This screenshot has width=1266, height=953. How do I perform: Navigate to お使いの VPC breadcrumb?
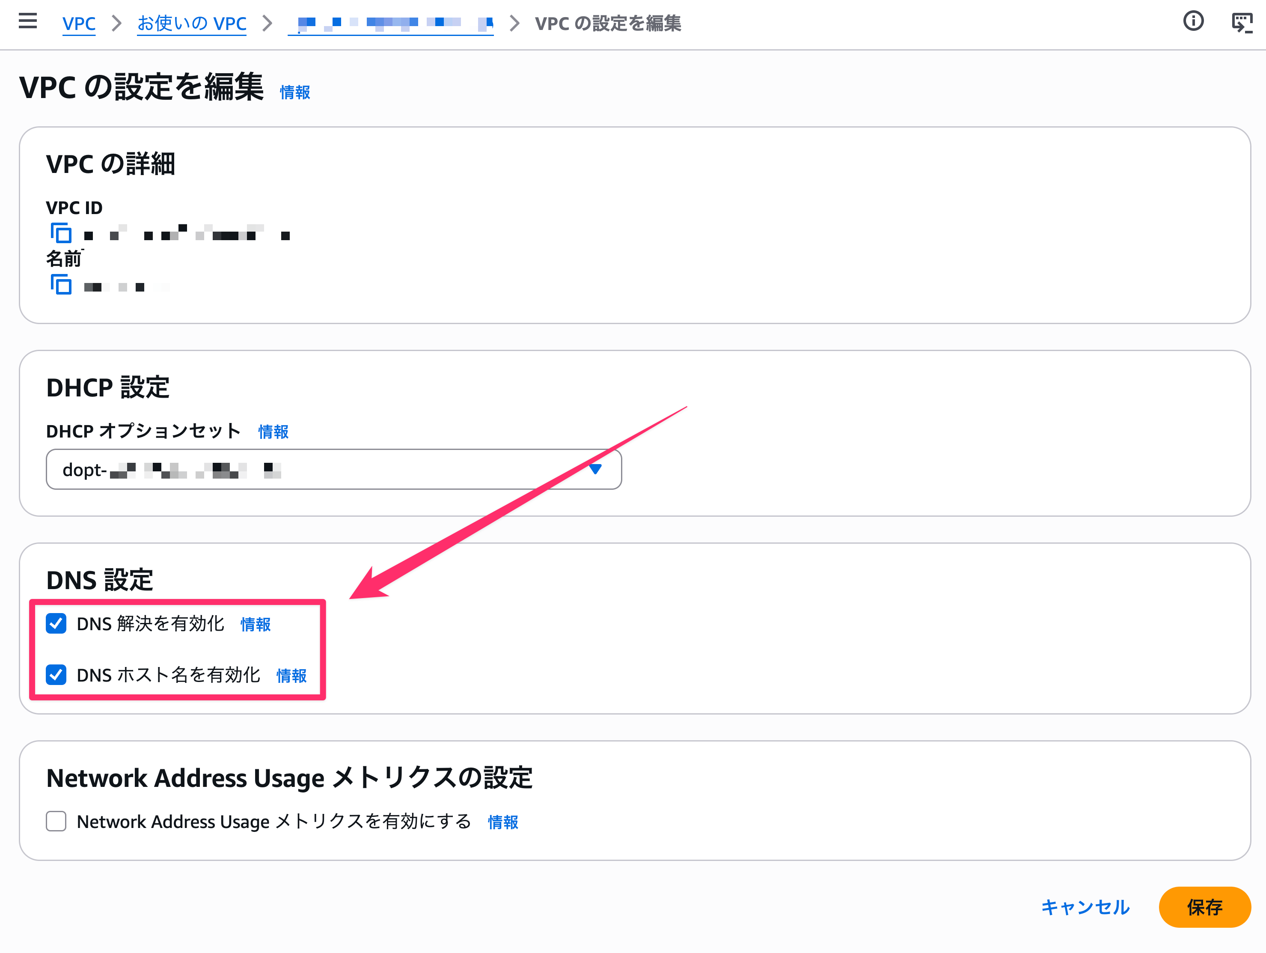coord(192,24)
